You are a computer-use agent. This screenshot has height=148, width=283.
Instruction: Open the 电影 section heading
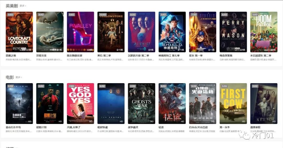[10, 77]
